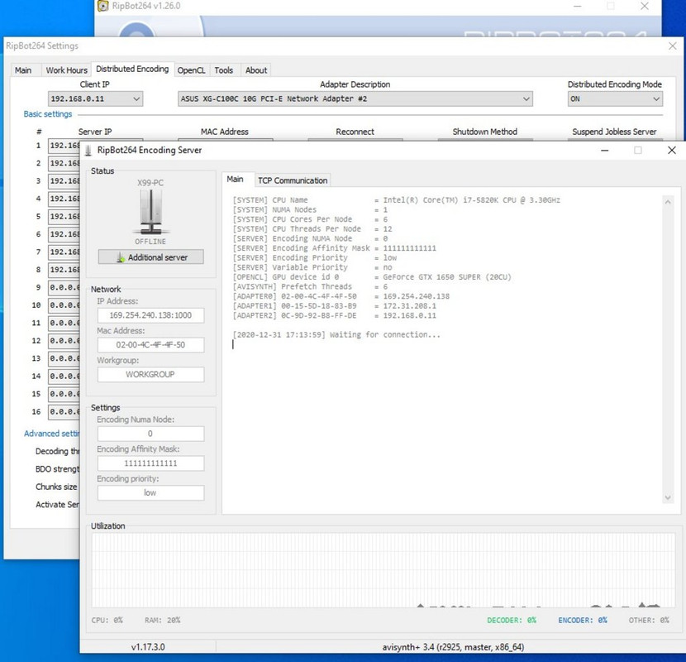
Task: Switch to the TCP Communication tab
Action: click(x=293, y=180)
